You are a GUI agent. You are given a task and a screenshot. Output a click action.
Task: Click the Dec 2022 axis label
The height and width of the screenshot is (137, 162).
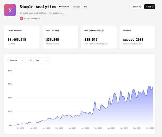pyautogui.click(x=98, y=128)
